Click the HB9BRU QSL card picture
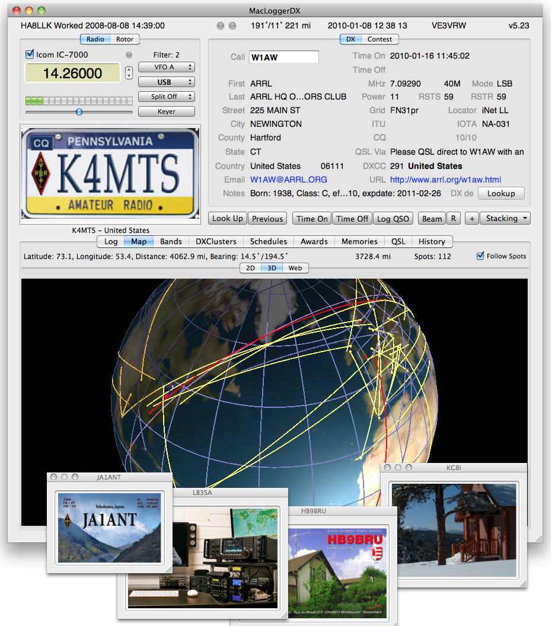552x626 pixels. [x=337, y=571]
